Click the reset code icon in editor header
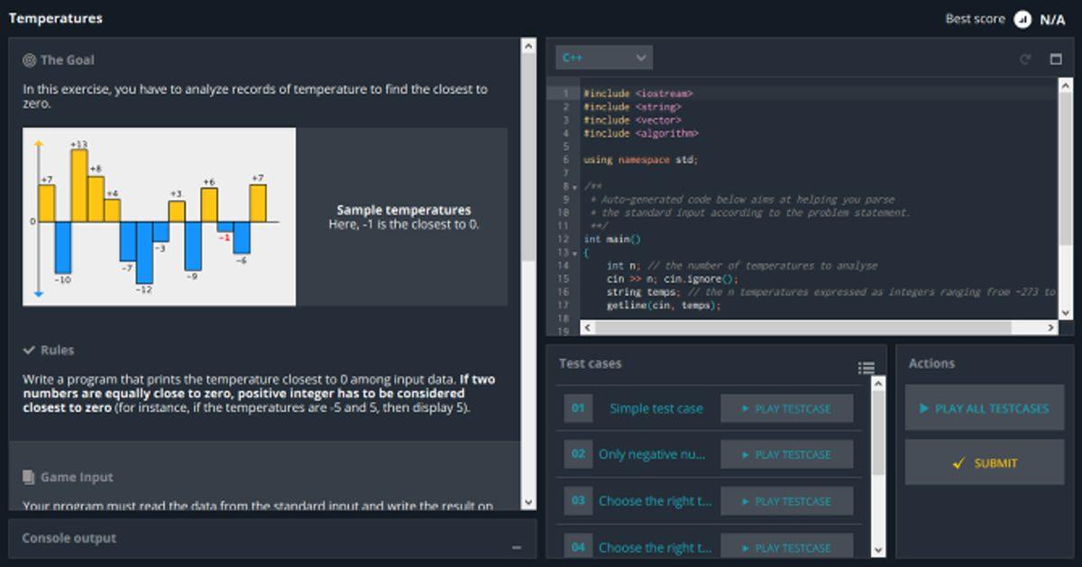Image resolution: width=1082 pixels, height=567 pixels. click(x=1024, y=59)
